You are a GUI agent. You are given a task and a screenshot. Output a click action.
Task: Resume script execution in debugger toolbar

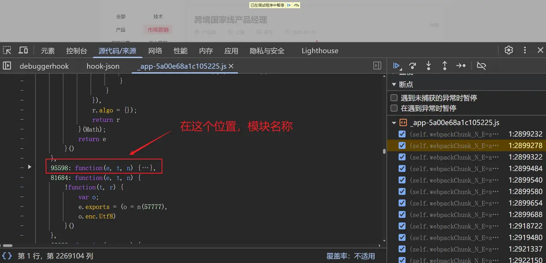[397, 66]
